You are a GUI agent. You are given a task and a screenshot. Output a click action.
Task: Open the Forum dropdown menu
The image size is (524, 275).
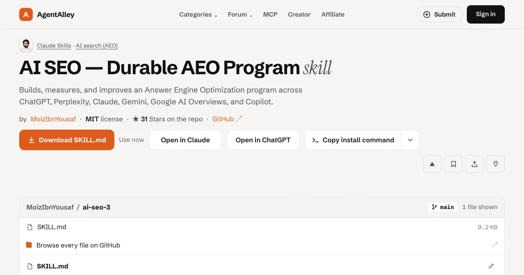240,14
